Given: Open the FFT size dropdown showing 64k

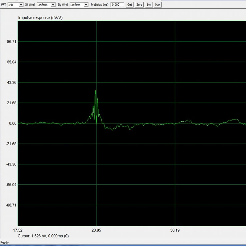Looking at the screenshot, I should point(15,5).
